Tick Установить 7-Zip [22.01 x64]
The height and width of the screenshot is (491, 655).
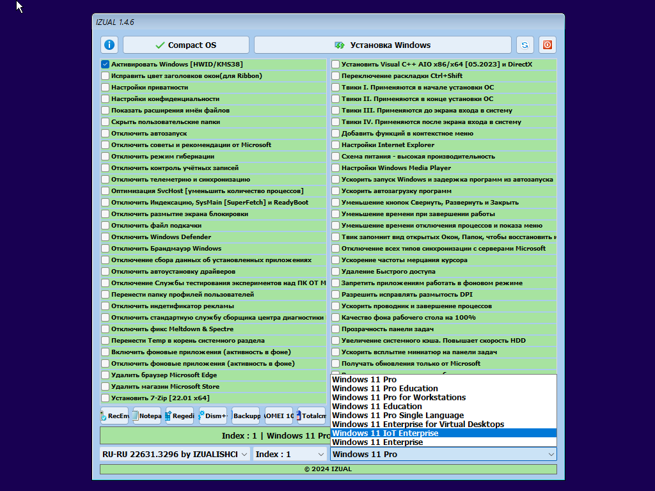click(106, 398)
